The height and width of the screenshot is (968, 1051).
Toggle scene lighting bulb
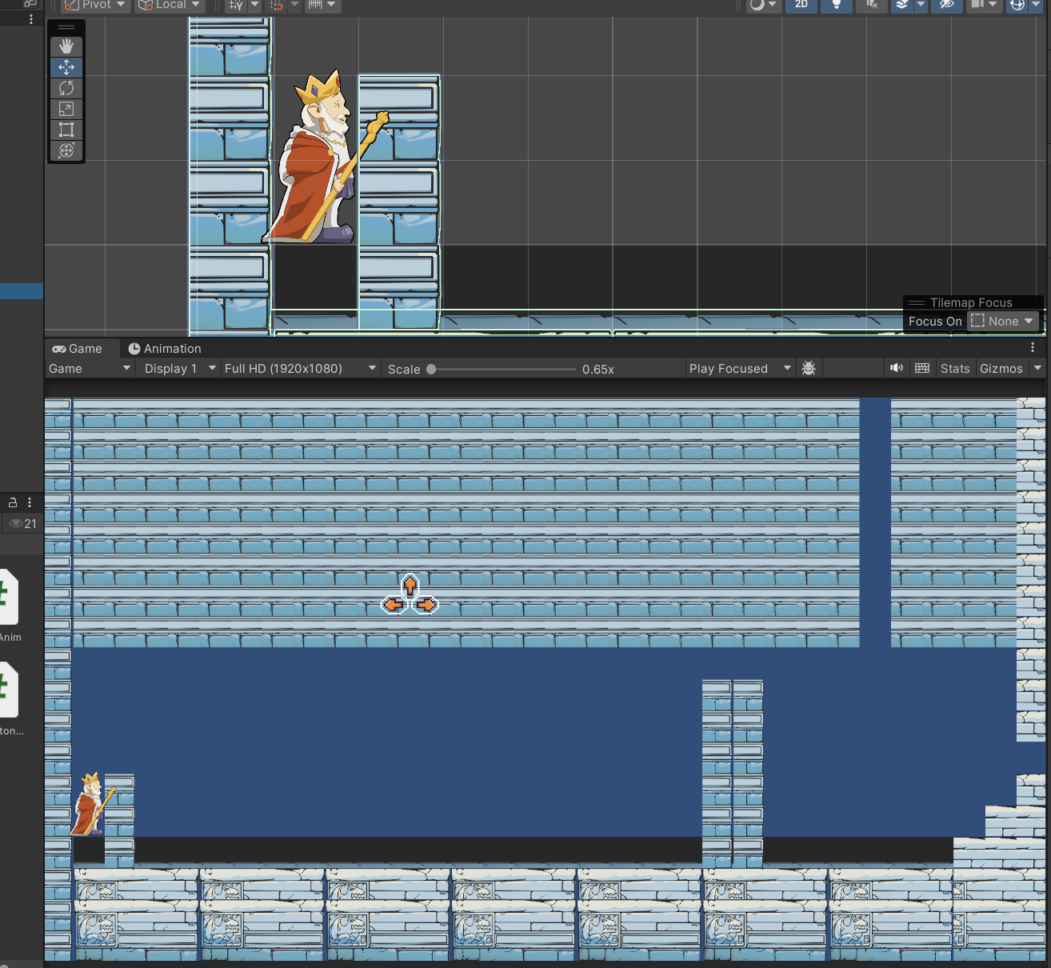pyautogui.click(x=837, y=5)
